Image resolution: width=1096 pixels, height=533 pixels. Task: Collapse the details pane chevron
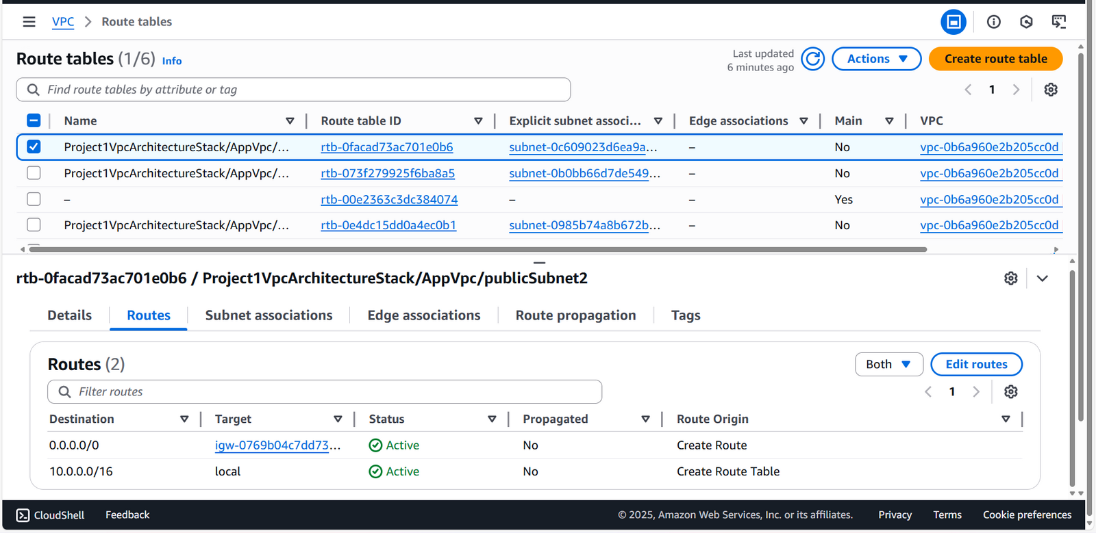coord(1042,278)
